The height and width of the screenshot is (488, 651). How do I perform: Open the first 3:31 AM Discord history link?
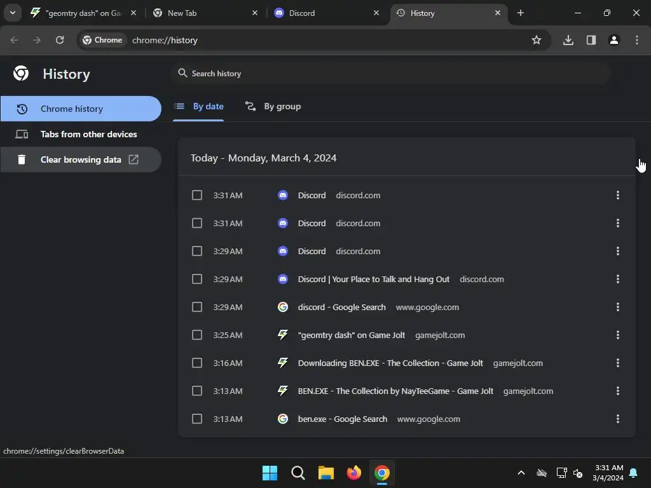pos(312,195)
